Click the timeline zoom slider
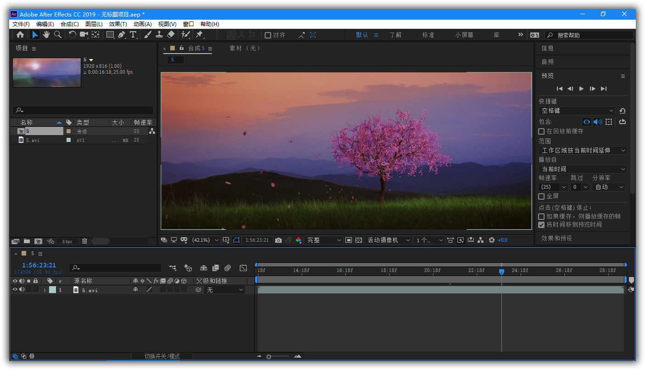The height and width of the screenshot is (370, 645). (x=277, y=356)
